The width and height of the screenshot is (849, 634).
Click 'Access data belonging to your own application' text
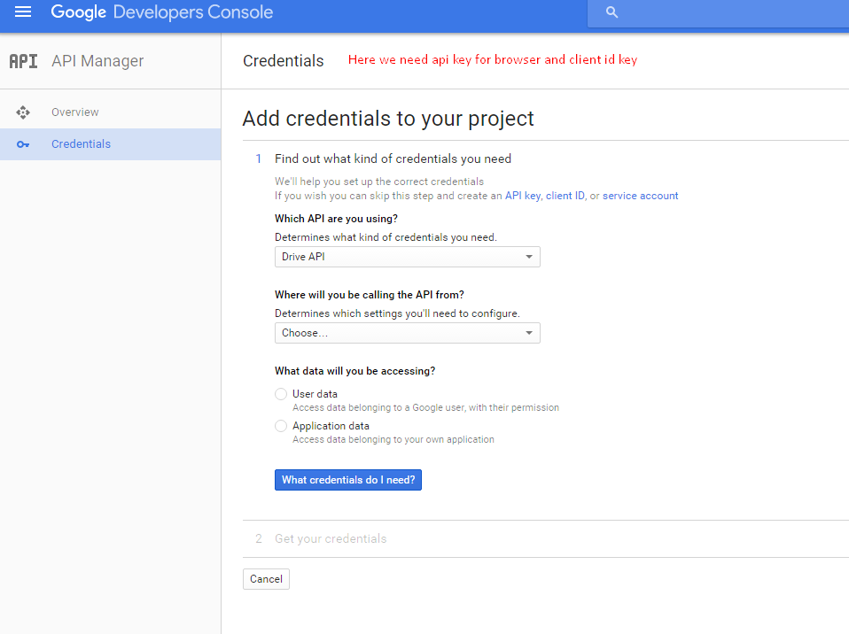tap(393, 440)
